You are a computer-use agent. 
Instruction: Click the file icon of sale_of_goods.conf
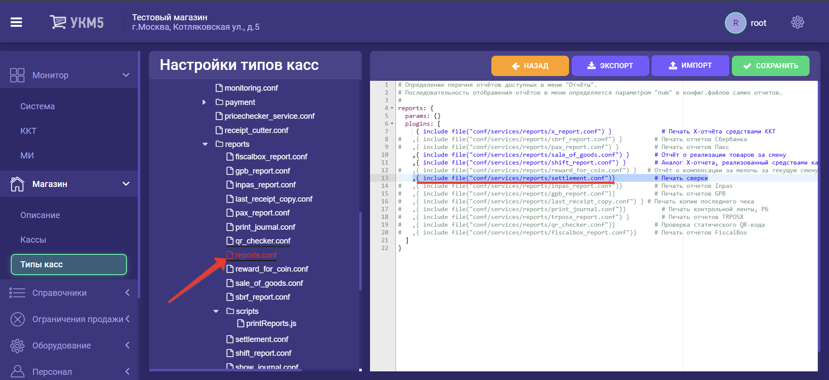pos(230,283)
